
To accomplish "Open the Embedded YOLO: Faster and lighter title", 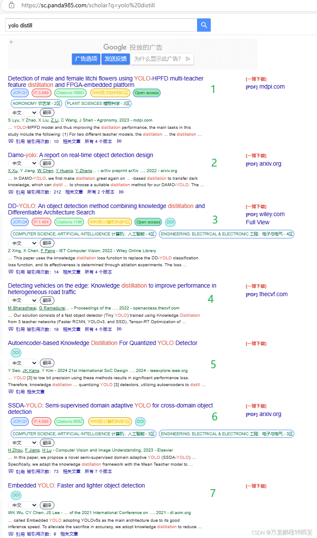I will [76, 485].
